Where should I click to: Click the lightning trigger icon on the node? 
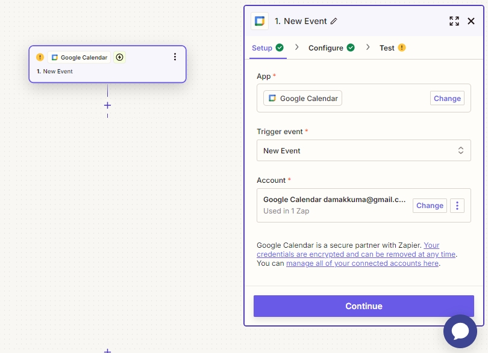click(119, 58)
